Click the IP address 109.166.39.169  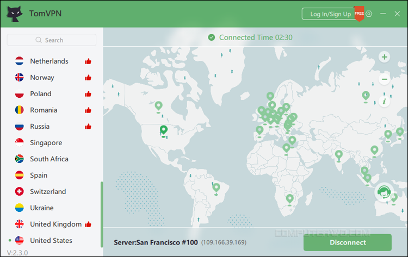pyautogui.click(x=224, y=242)
